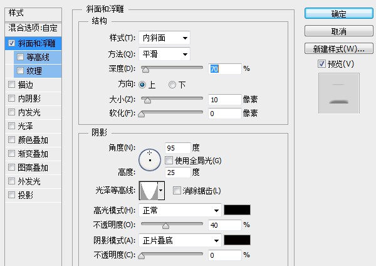Check the 图案叠加 style checkbox
This screenshot has width=376, height=266.
(11, 168)
